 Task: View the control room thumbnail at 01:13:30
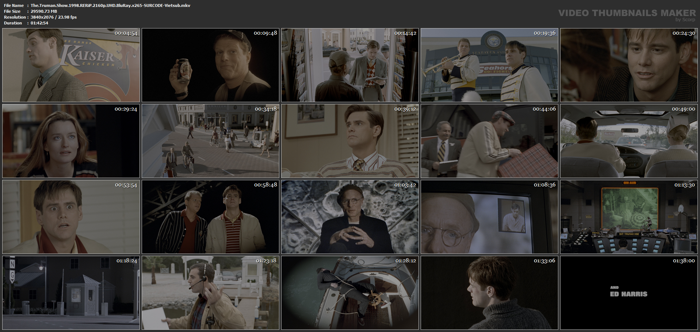(x=629, y=217)
